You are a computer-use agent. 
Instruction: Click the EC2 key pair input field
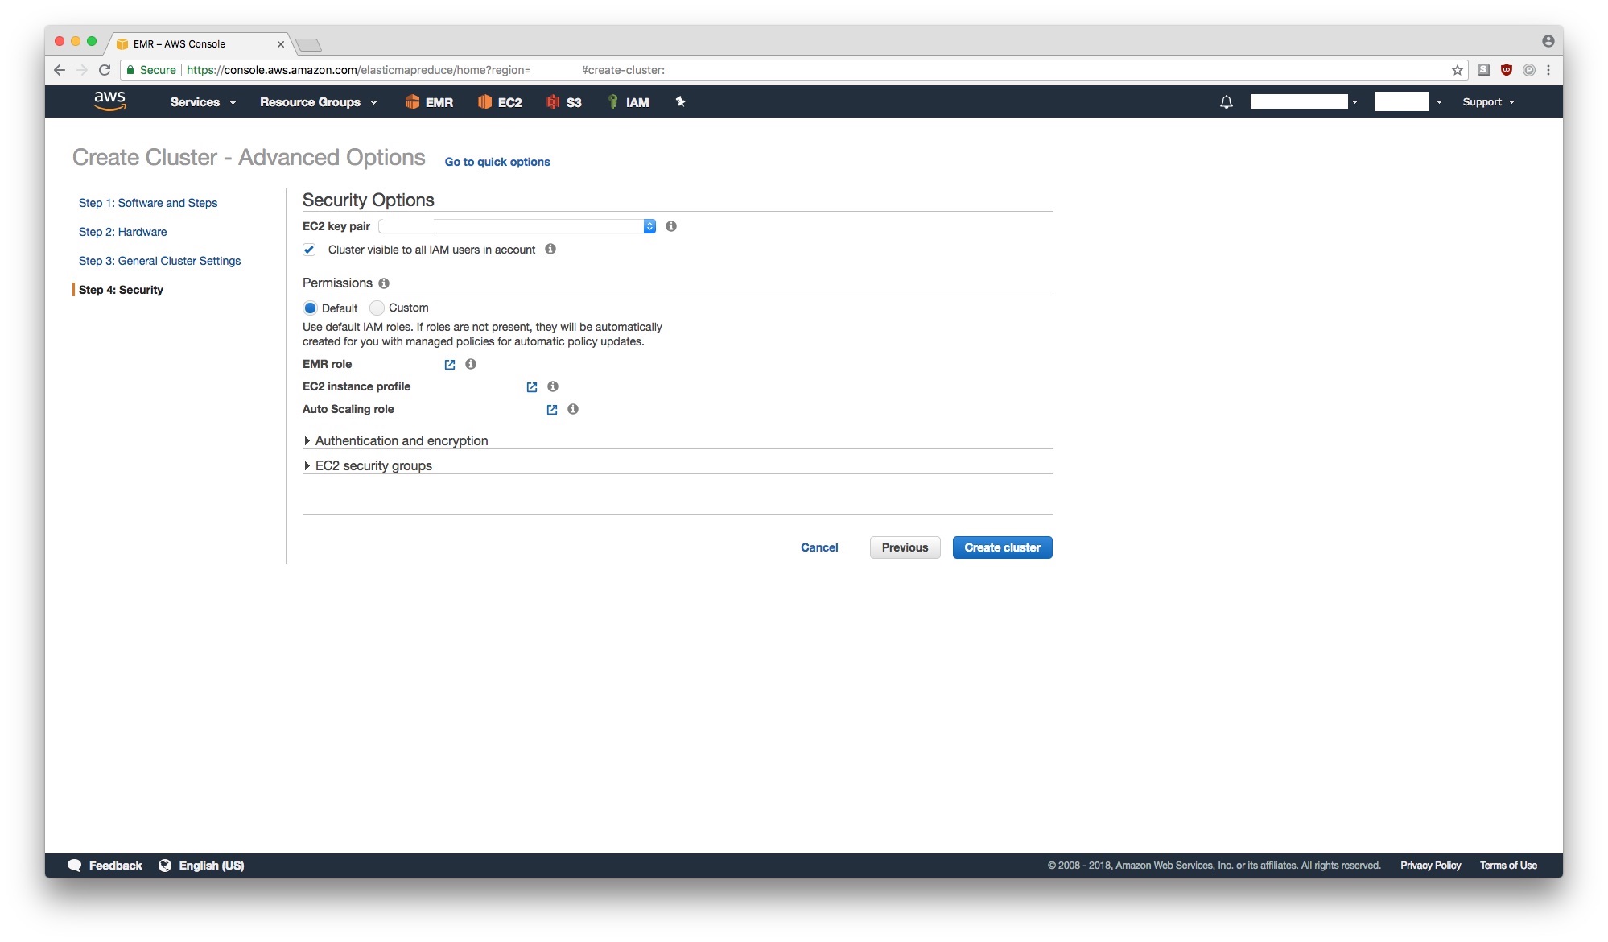pos(517,226)
